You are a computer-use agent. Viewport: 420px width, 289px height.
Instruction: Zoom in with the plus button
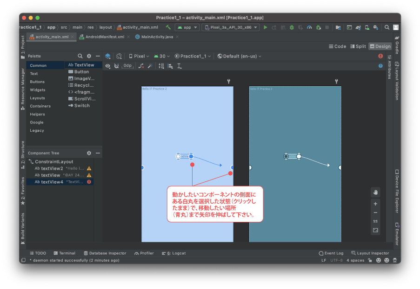point(375,204)
